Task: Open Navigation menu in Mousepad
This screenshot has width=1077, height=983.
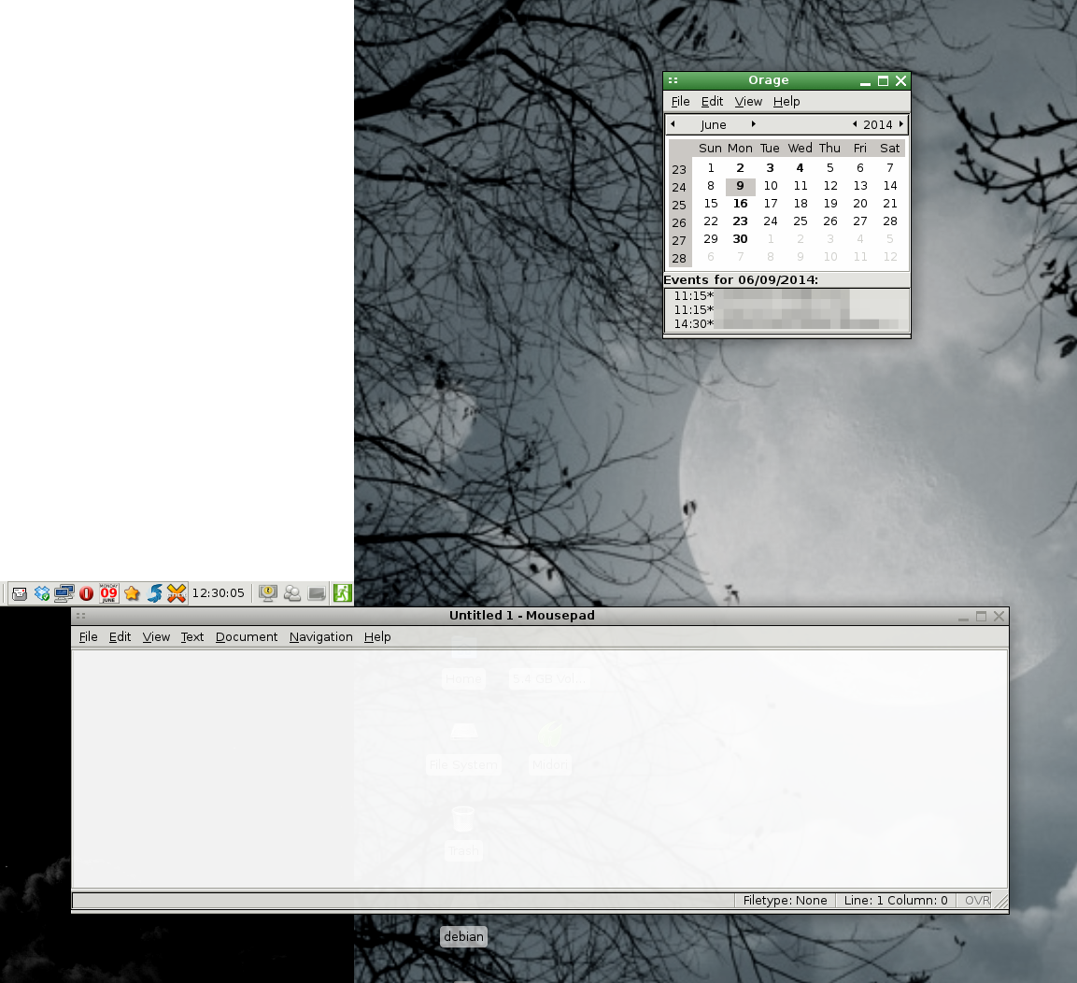Action: [320, 636]
